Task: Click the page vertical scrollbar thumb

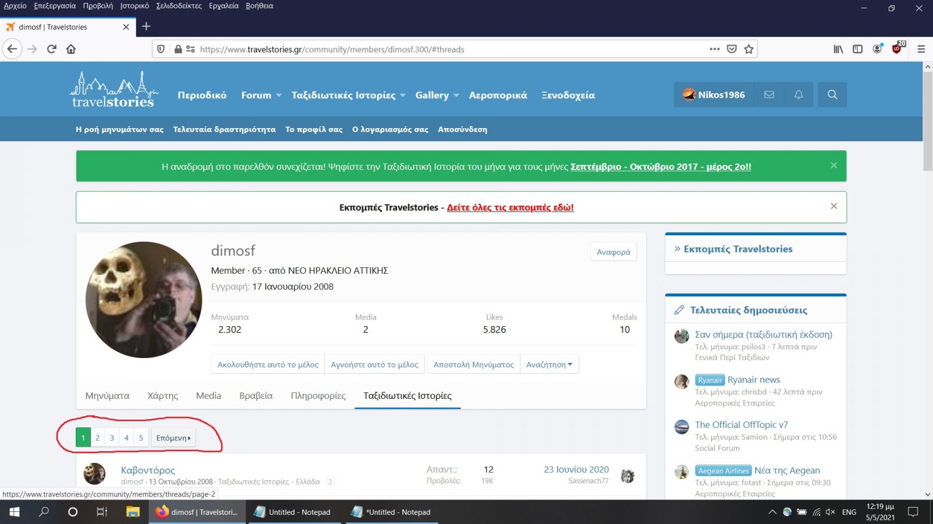Action: click(x=928, y=121)
